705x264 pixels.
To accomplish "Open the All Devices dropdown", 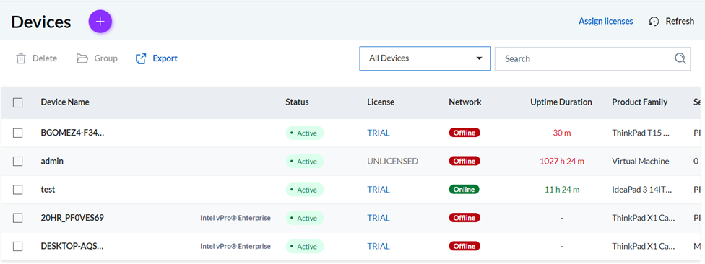I will (425, 58).
